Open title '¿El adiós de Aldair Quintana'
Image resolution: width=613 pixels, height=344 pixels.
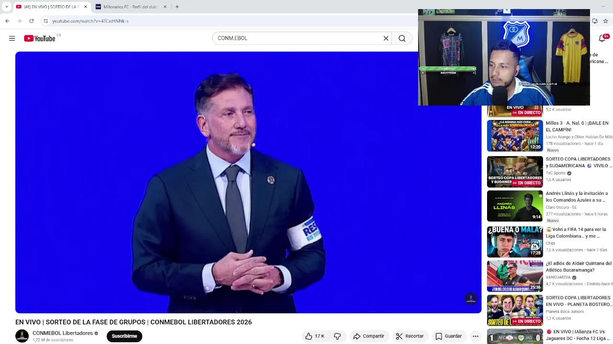[579, 267]
